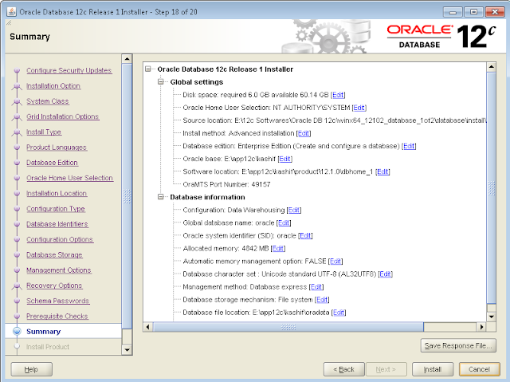Go to Oracle Home User Selection step

point(69,178)
